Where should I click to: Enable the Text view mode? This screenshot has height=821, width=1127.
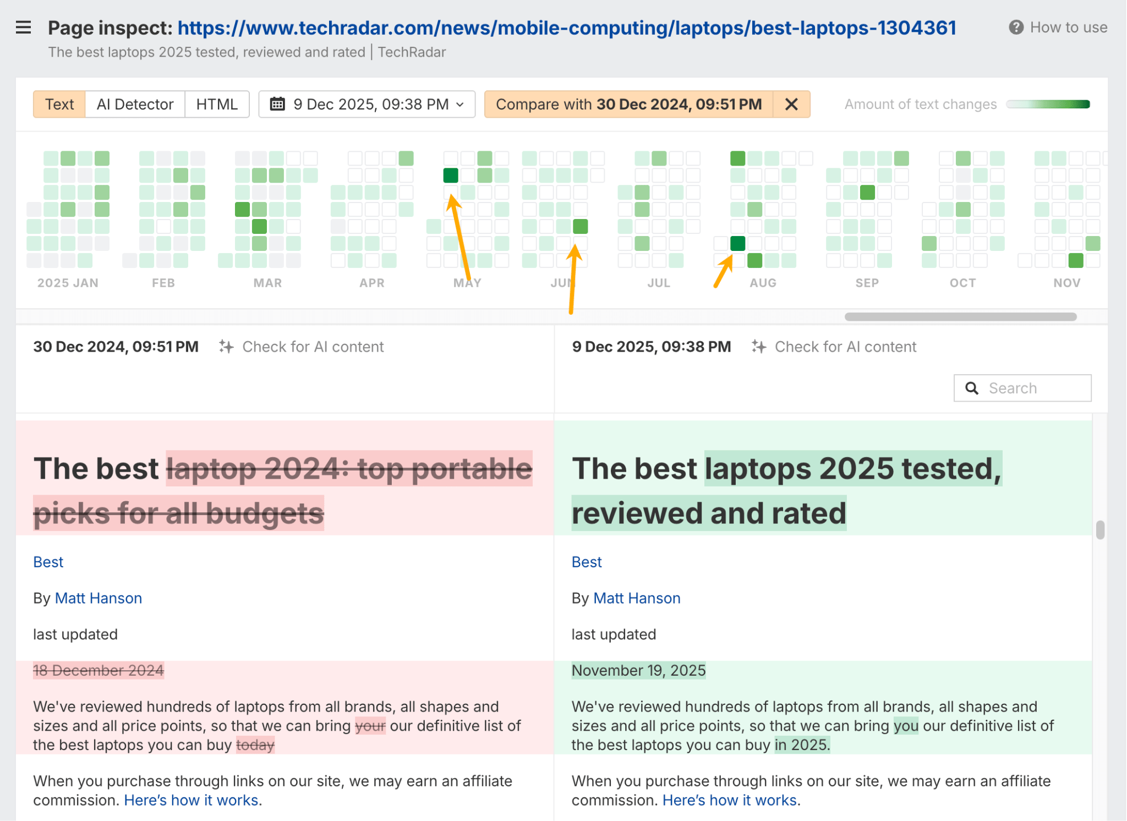[59, 104]
